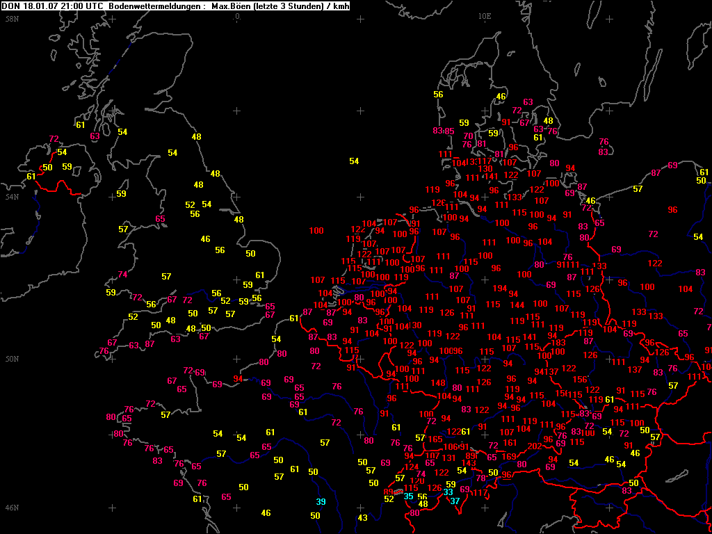Viewport: 712px width, 534px height.
Task: Select the 10E longitude label
Action: click(x=485, y=16)
